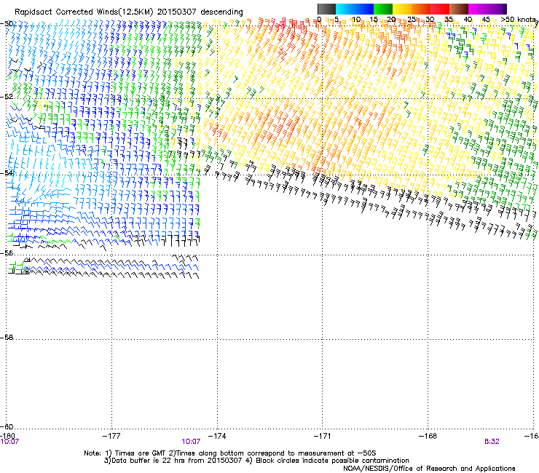Click the '40' legend scale label

468,20
